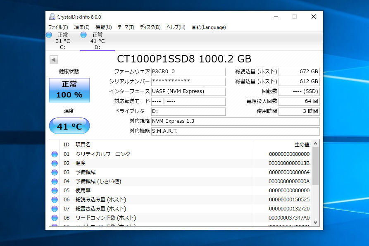This screenshot has height=246, width=369.
Task: Select the C: drive tab at 31 °C
Action: click(62, 41)
